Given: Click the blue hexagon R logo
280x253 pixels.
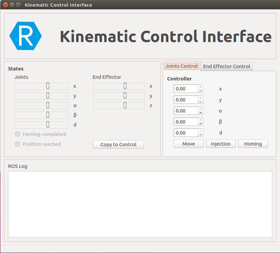Looking at the screenshot, I should coord(25,36).
